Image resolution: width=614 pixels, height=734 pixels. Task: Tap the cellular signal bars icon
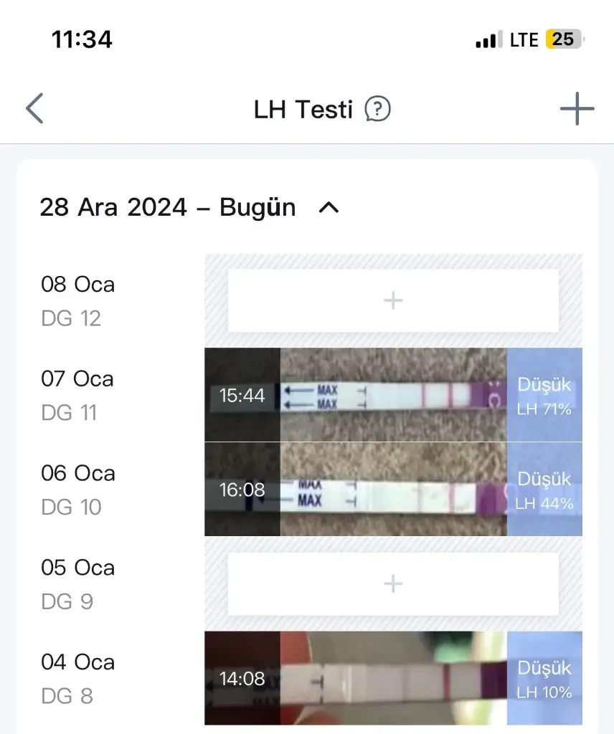click(x=488, y=41)
